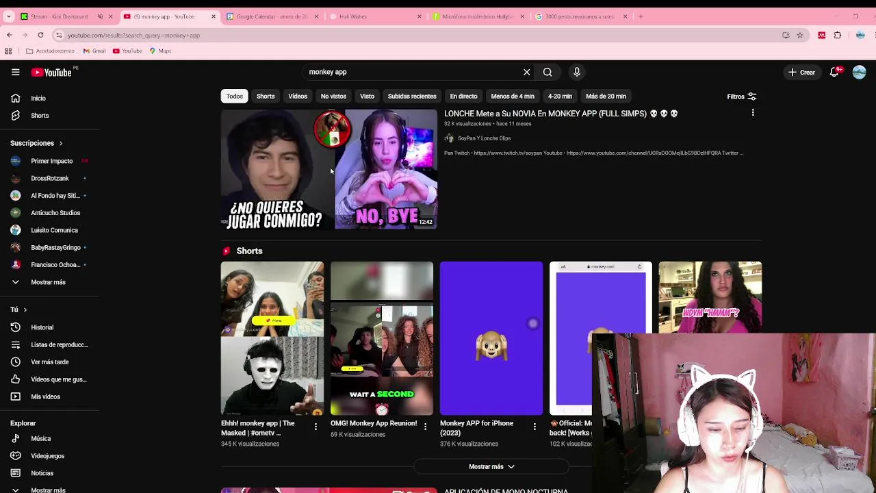Open Ver más tarde list
This screenshot has height=493, width=876.
tap(49, 362)
